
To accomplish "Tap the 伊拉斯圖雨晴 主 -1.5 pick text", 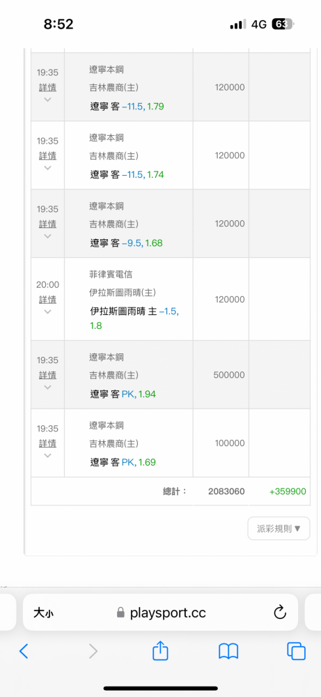I will click(x=134, y=319).
